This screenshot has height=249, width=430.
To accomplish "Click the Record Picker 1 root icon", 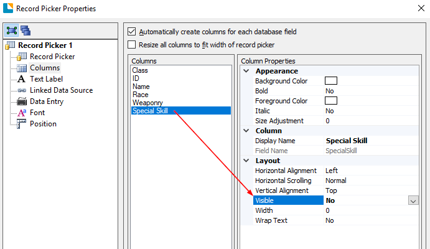I will tap(10, 45).
